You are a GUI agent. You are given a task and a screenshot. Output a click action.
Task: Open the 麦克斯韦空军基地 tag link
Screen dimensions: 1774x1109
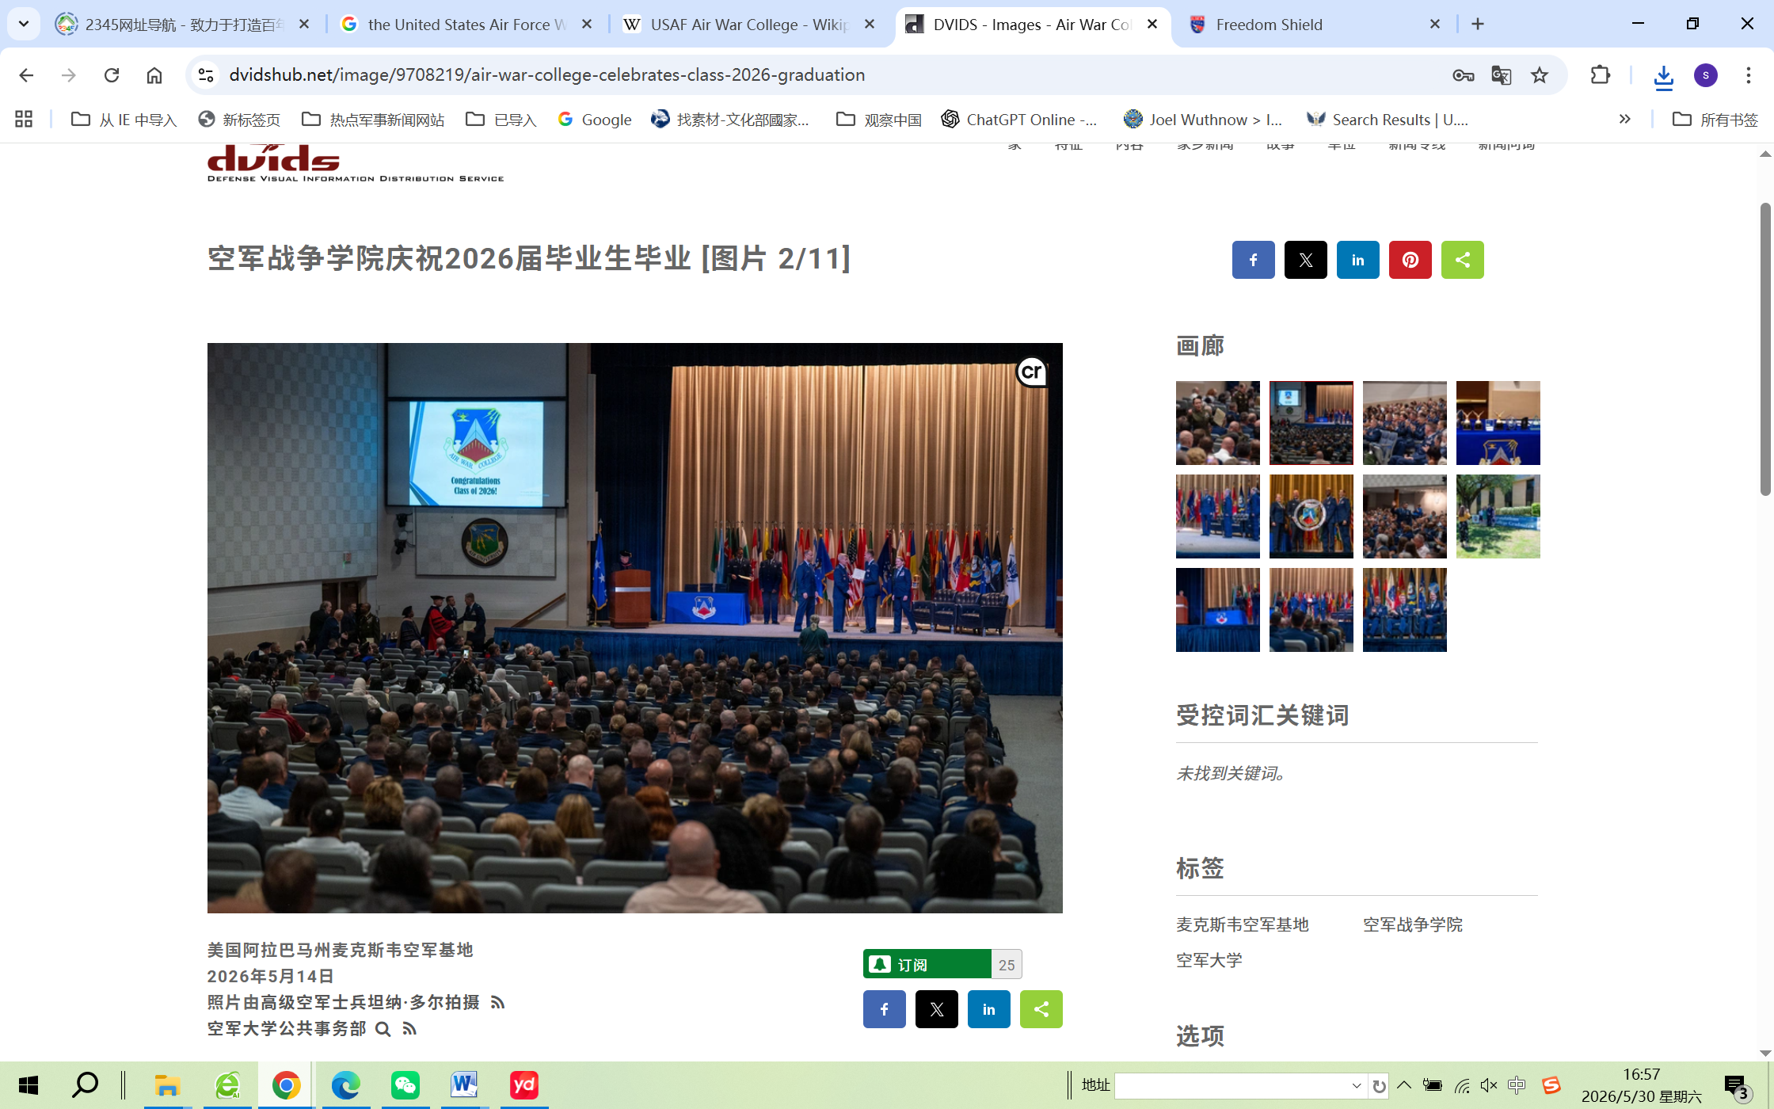pyautogui.click(x=1242, y=924)
